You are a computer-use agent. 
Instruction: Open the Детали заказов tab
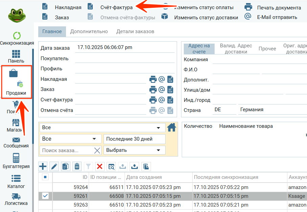[135, 31]
